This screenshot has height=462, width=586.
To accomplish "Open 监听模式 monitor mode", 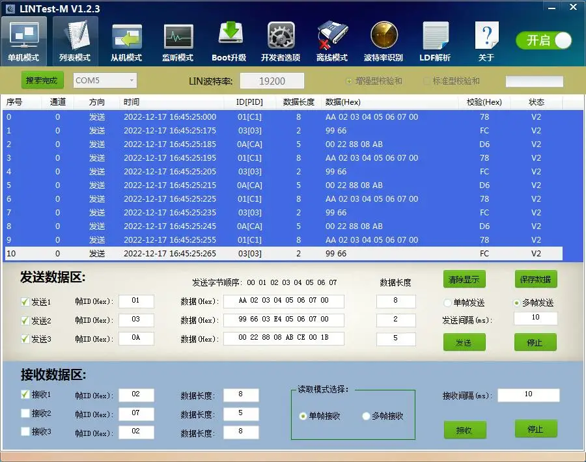I will 178,40.
